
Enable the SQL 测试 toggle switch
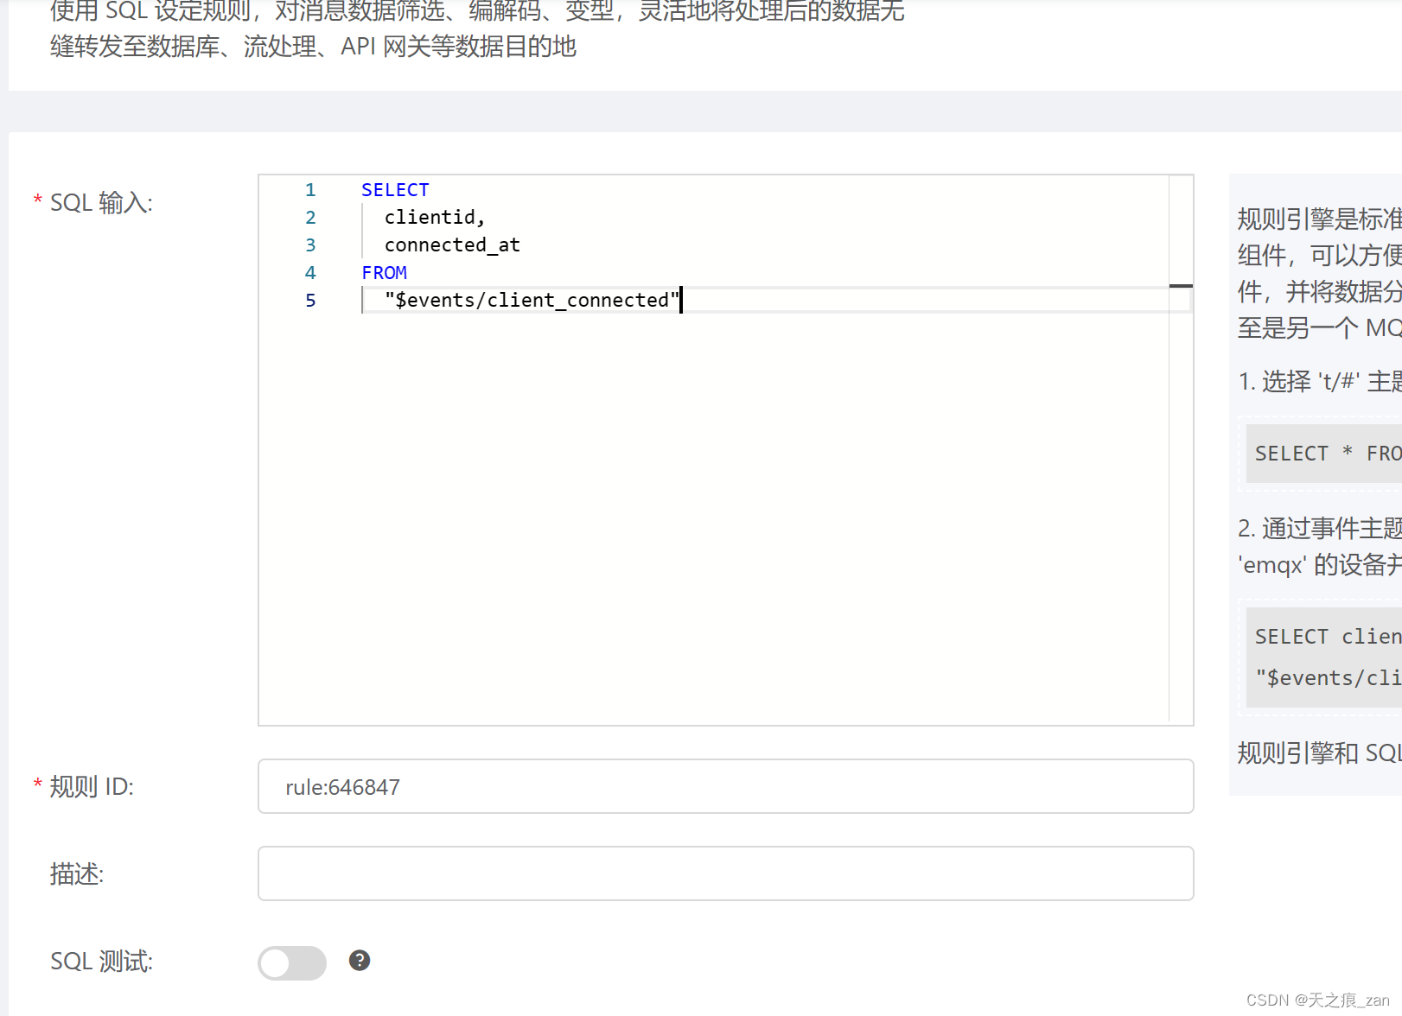point(291,962)
